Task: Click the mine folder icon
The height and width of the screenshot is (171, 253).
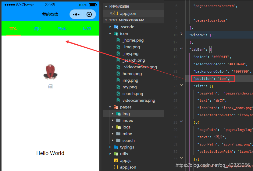Action: [118, 134]
